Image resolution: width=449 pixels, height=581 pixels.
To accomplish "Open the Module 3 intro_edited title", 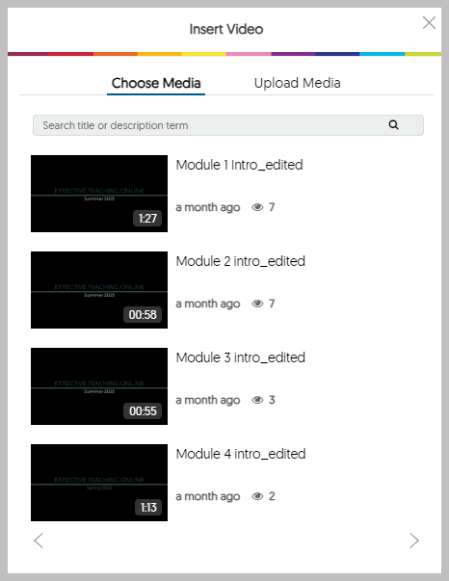I will coord(241,357).
